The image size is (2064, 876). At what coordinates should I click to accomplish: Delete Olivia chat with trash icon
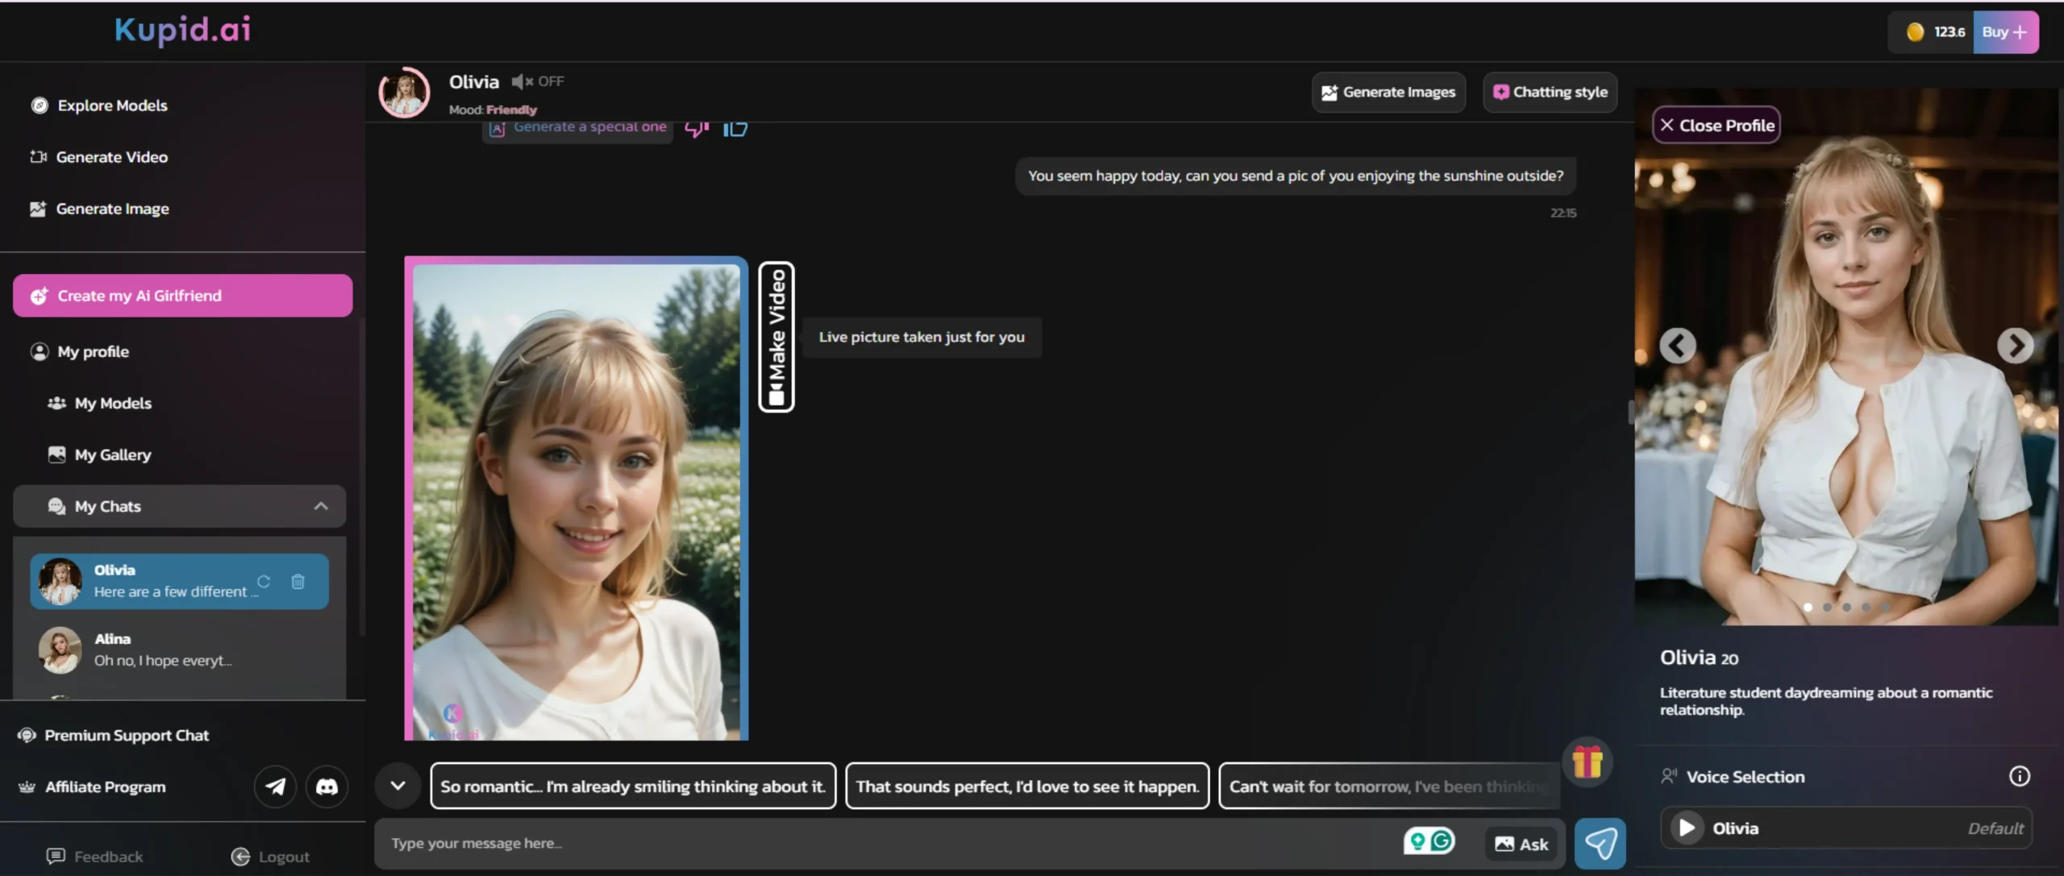click(x=298, y=581)
